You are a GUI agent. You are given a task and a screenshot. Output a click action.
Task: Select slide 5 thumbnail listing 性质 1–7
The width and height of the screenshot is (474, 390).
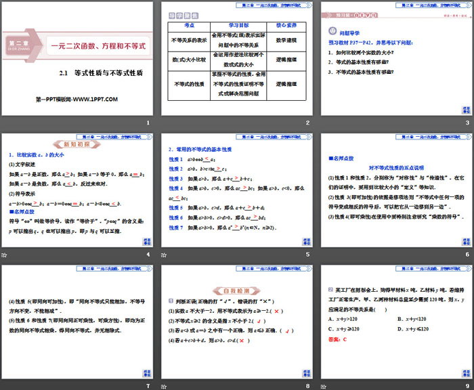(237, 190)
